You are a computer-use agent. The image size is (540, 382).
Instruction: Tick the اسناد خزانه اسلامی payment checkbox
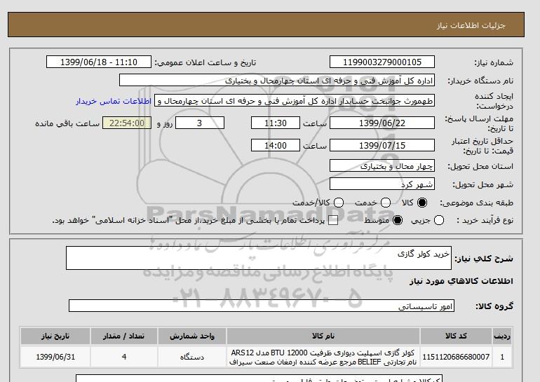(333, 221)
